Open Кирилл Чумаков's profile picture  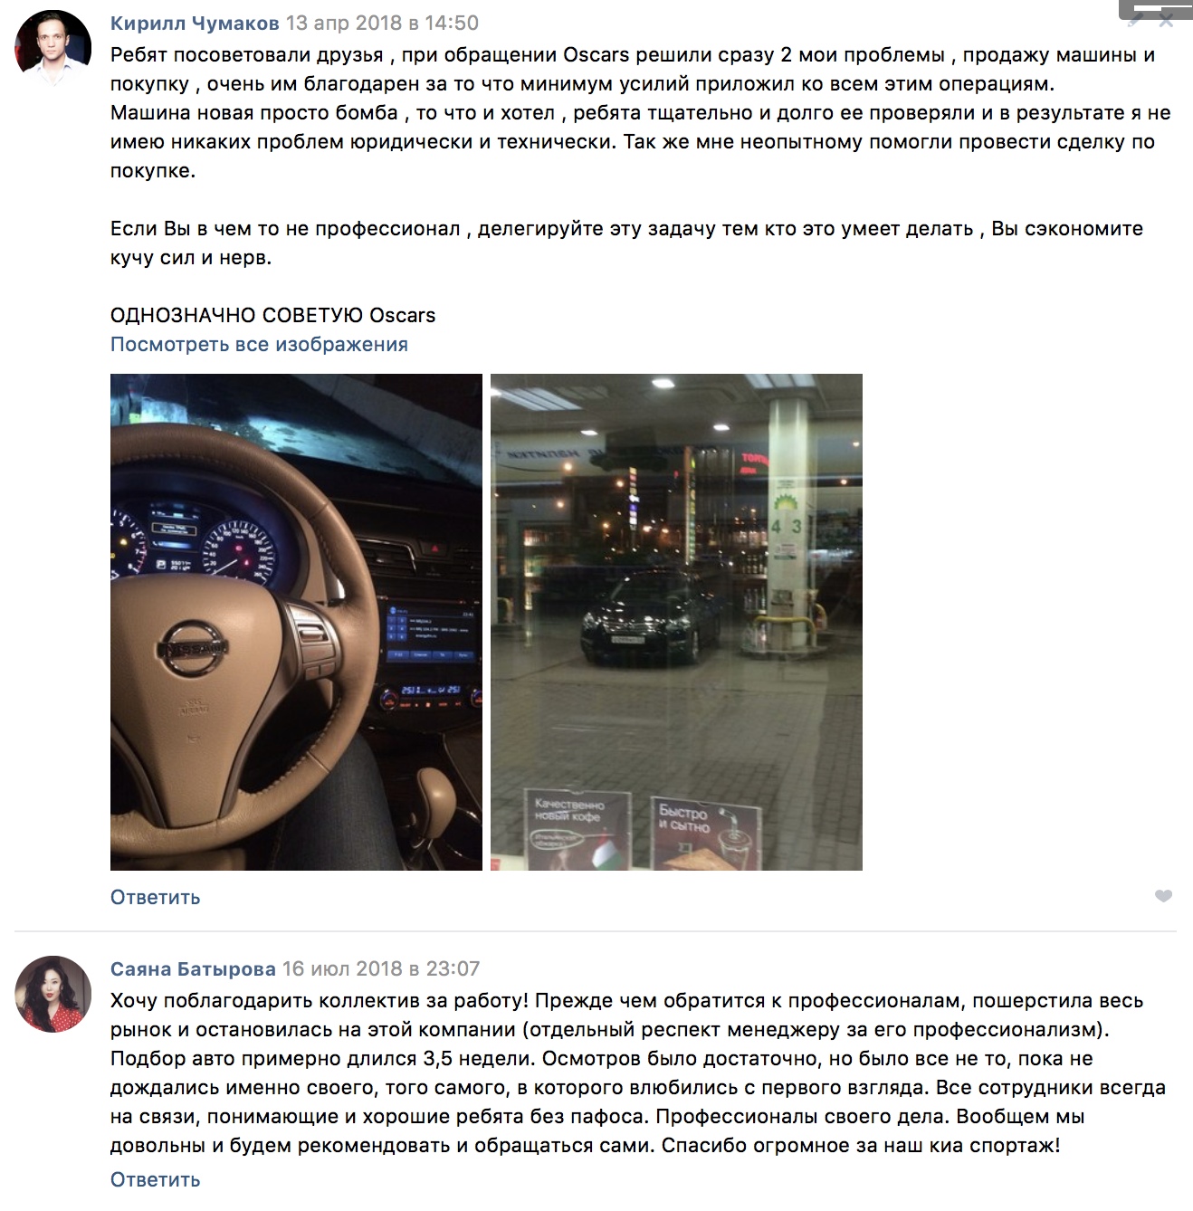(52, 48)
